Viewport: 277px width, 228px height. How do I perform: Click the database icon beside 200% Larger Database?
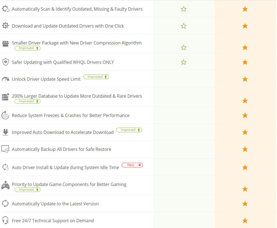point(5,97)
